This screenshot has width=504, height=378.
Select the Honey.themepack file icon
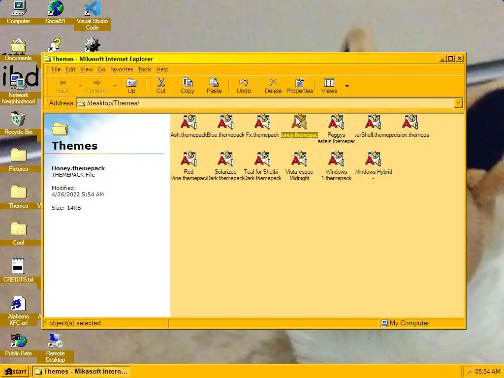299,122
